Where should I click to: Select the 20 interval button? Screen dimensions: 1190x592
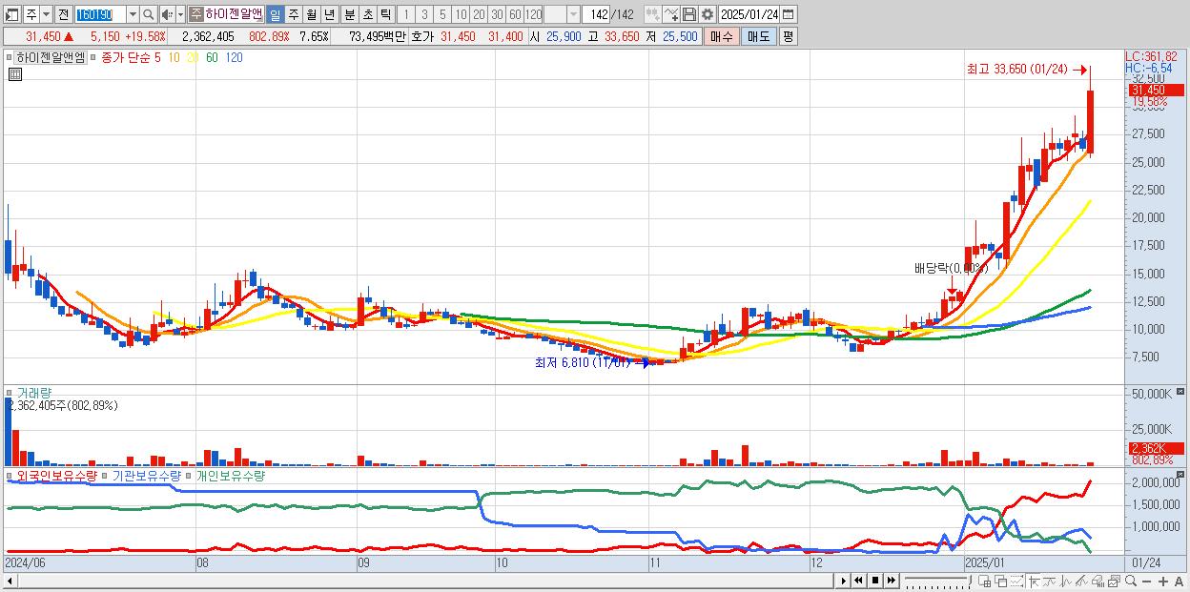tap(479, 15)
